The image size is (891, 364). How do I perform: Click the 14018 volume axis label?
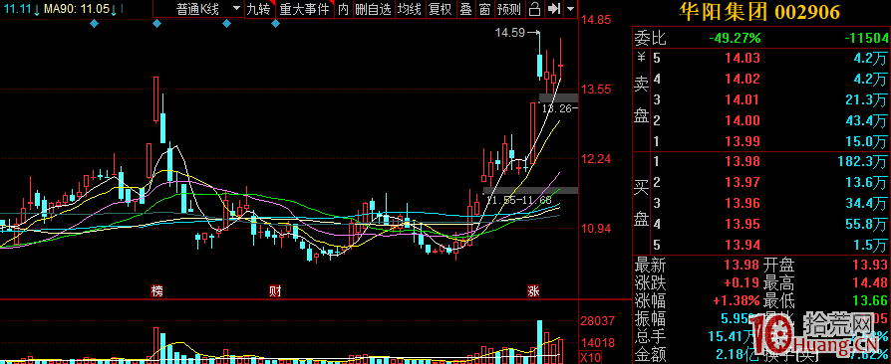coord(597,343)
